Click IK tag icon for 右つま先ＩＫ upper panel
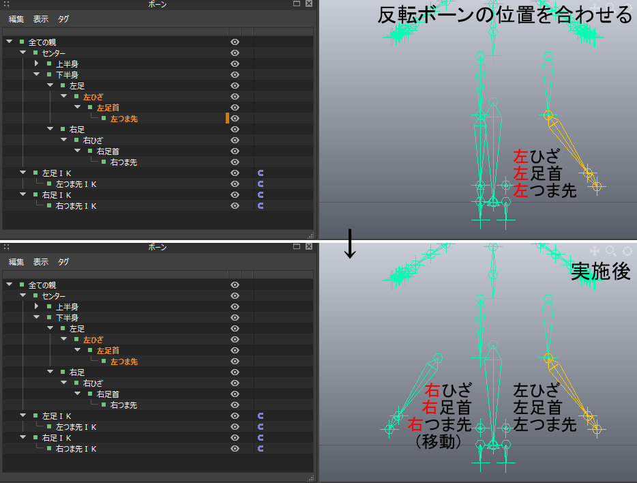Screen dimensions: 637x483 pyautogui.click(x=261, y=206)
